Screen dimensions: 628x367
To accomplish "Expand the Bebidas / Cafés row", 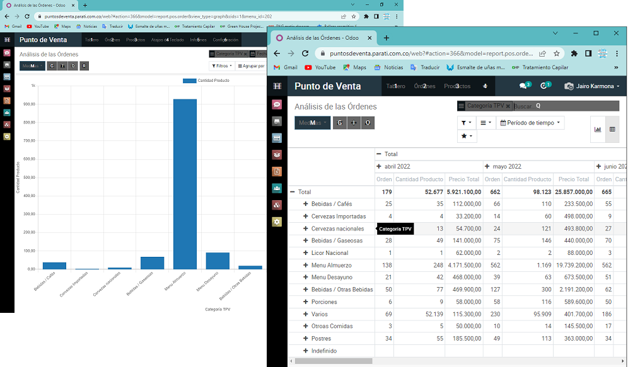I will pyautogui.click(x=306, y=204).
